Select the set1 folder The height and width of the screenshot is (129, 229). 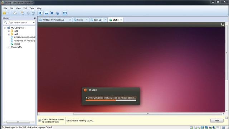click(x=16, y=31)
